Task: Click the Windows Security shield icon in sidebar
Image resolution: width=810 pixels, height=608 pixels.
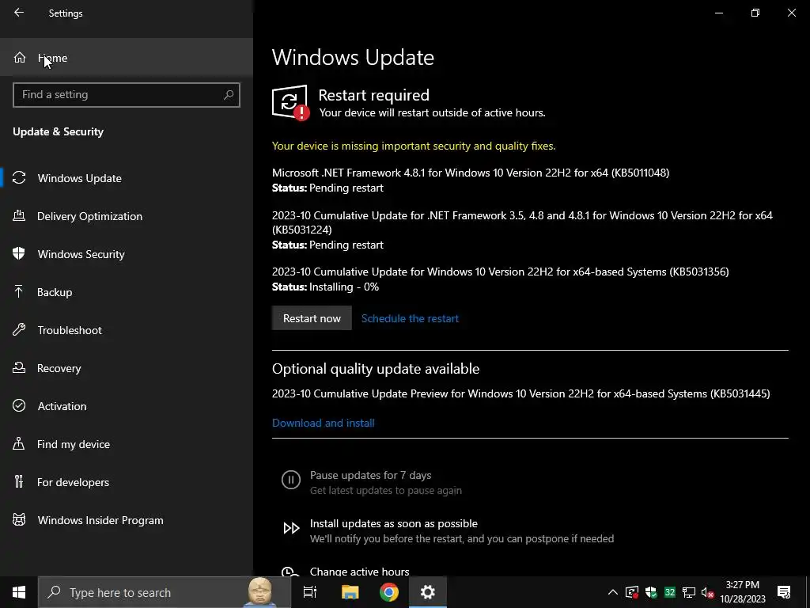Action: coord(19,253)
